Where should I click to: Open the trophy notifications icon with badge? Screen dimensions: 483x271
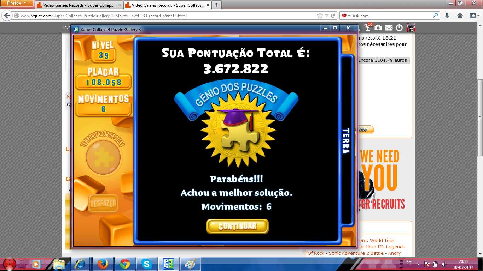(368, 28)
